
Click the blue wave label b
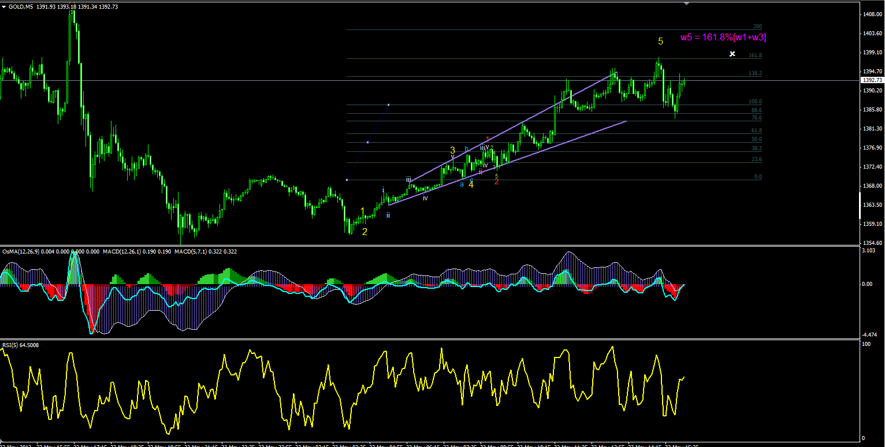(x=466, y=150)
